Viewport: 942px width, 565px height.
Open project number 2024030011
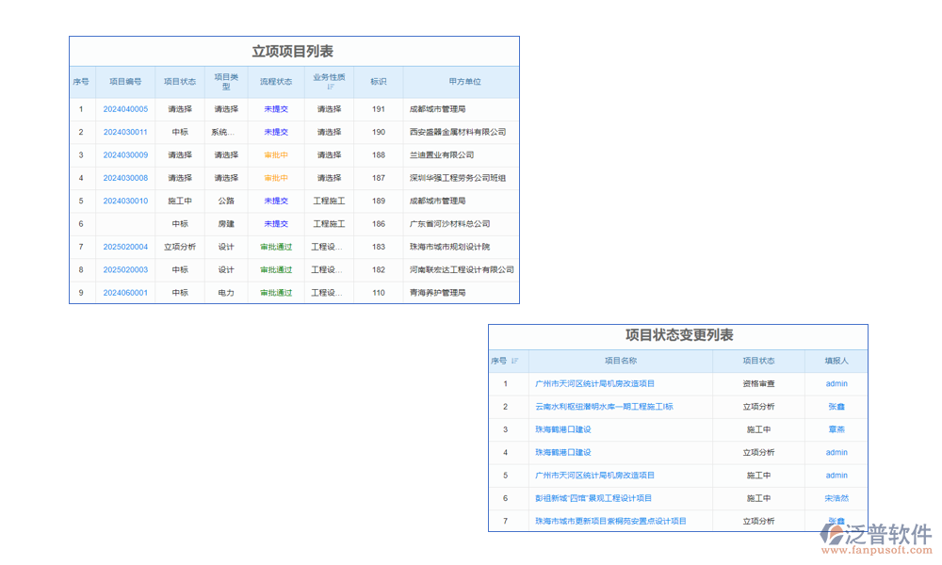coord(125,132)
